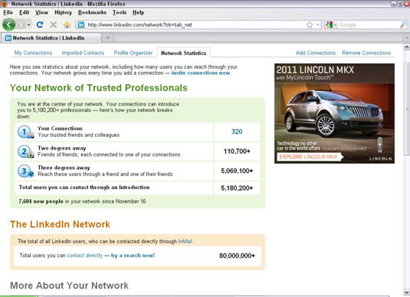Open the History menu
410x297 pixels.
(63, 12)
